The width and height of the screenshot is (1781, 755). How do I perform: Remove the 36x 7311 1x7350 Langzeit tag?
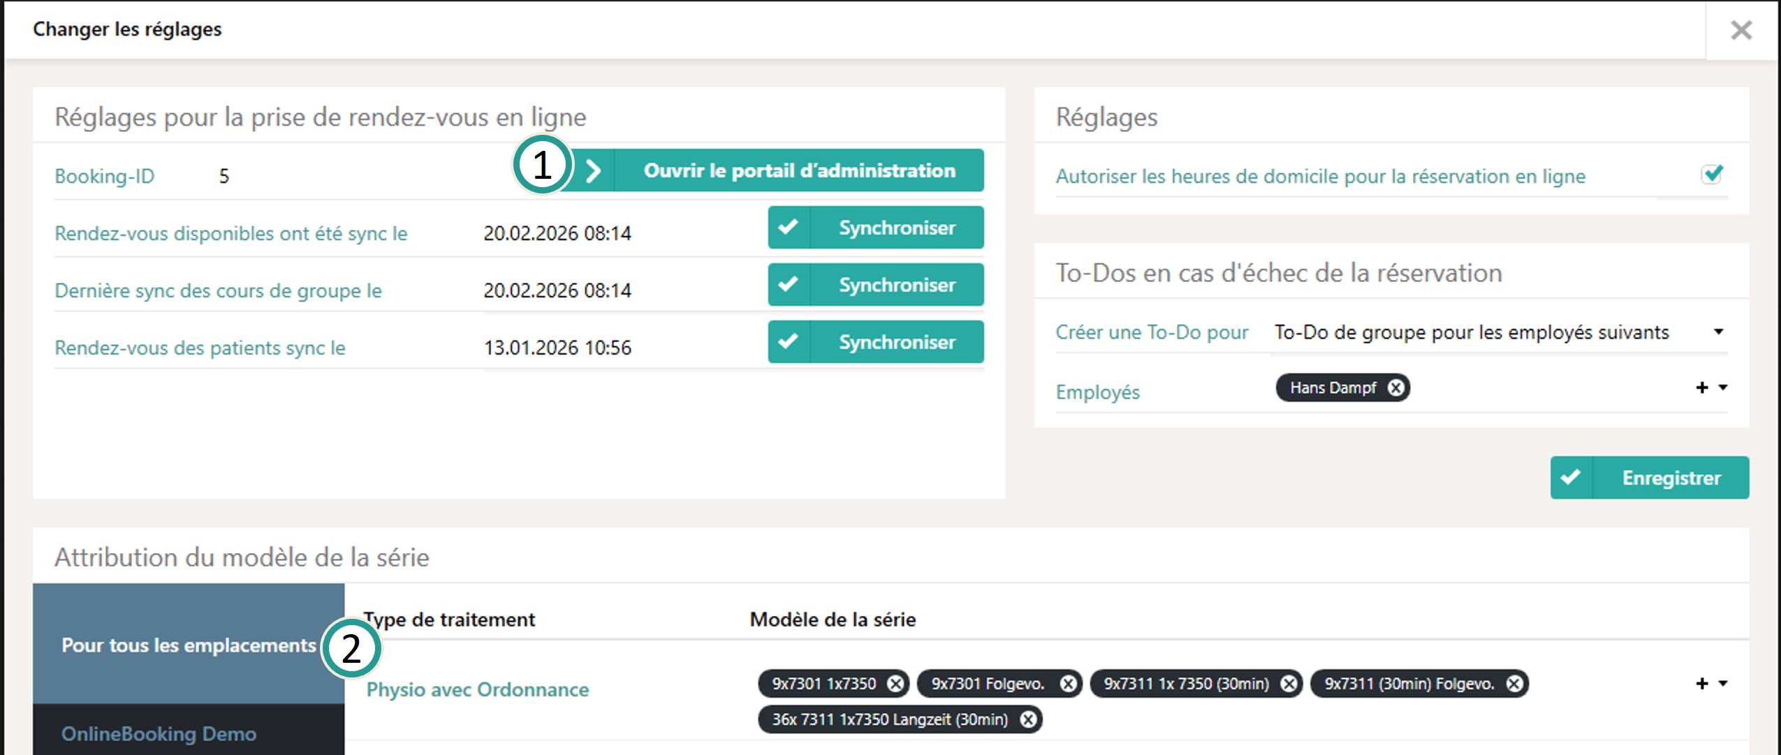click(x=1027, y=719)
